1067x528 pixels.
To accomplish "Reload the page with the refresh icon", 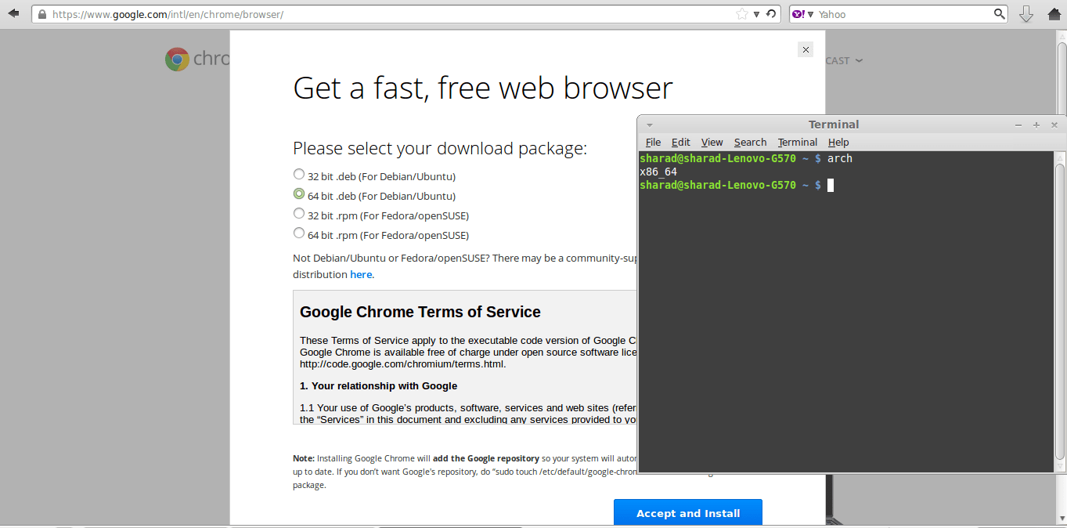I will [x=771, y=14].
